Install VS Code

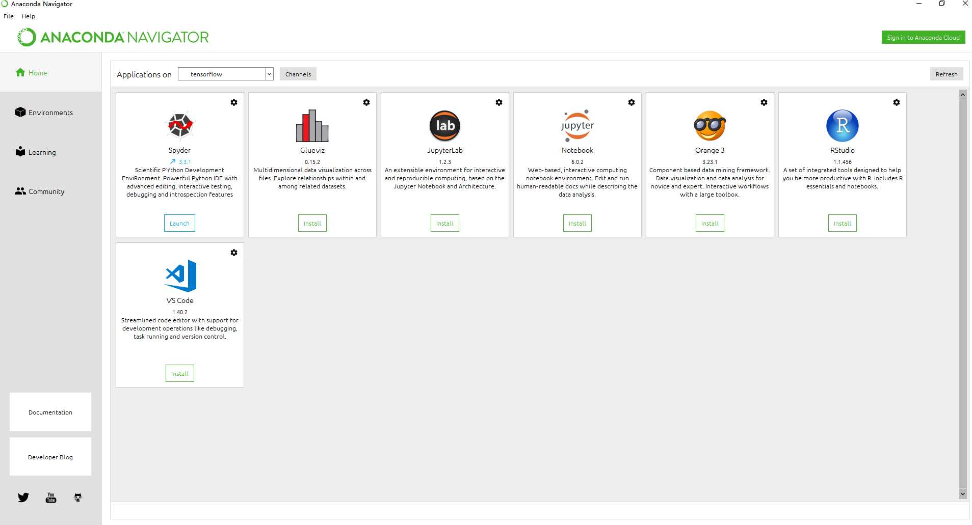pyautogui.click(x=180, y=373)
